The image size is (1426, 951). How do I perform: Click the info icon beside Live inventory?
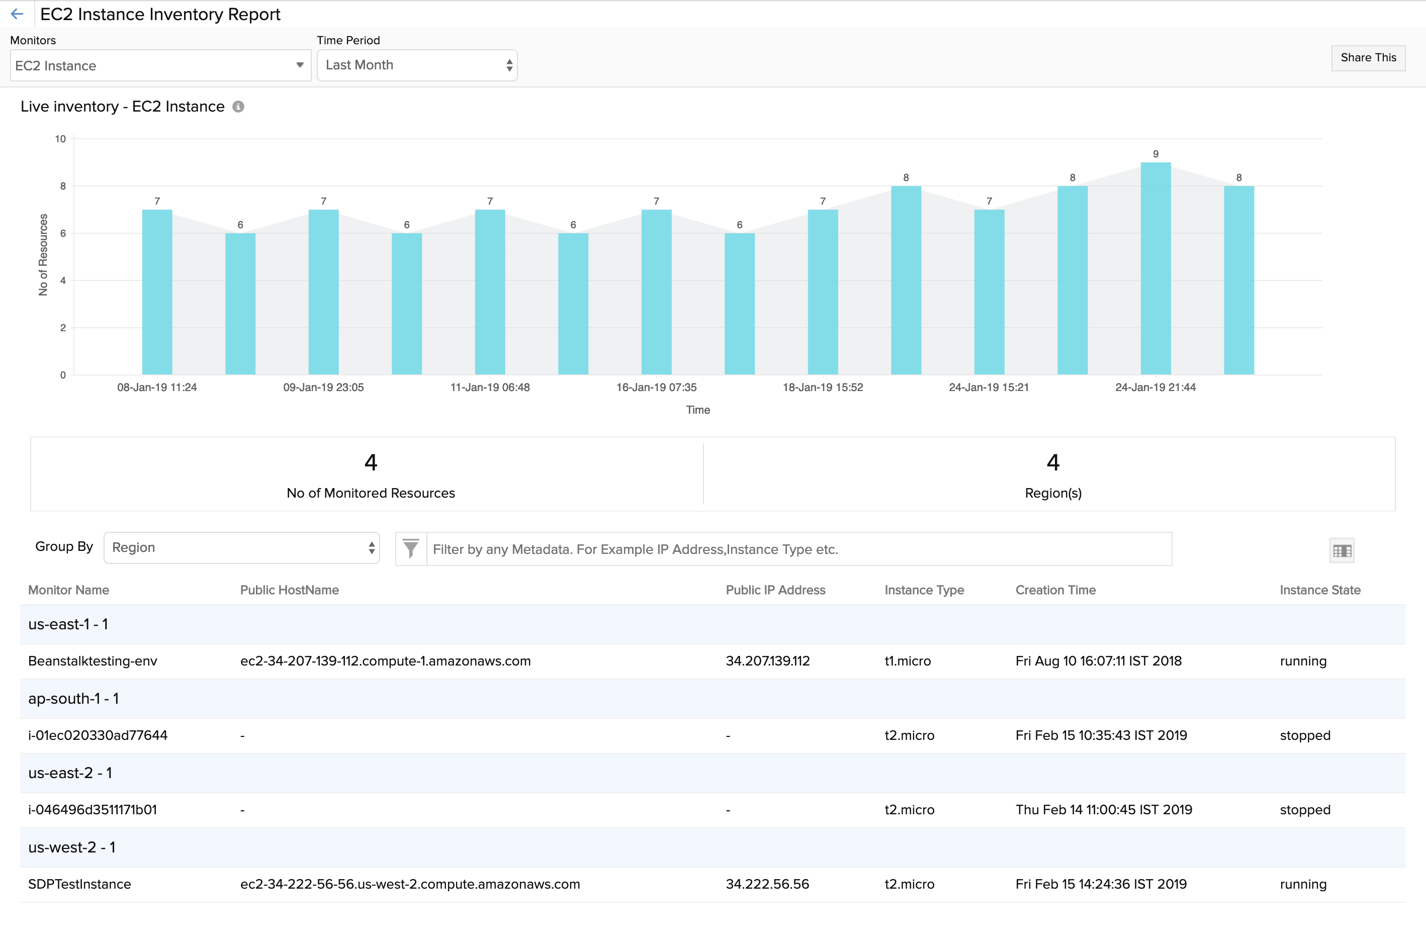click(238, 107)
